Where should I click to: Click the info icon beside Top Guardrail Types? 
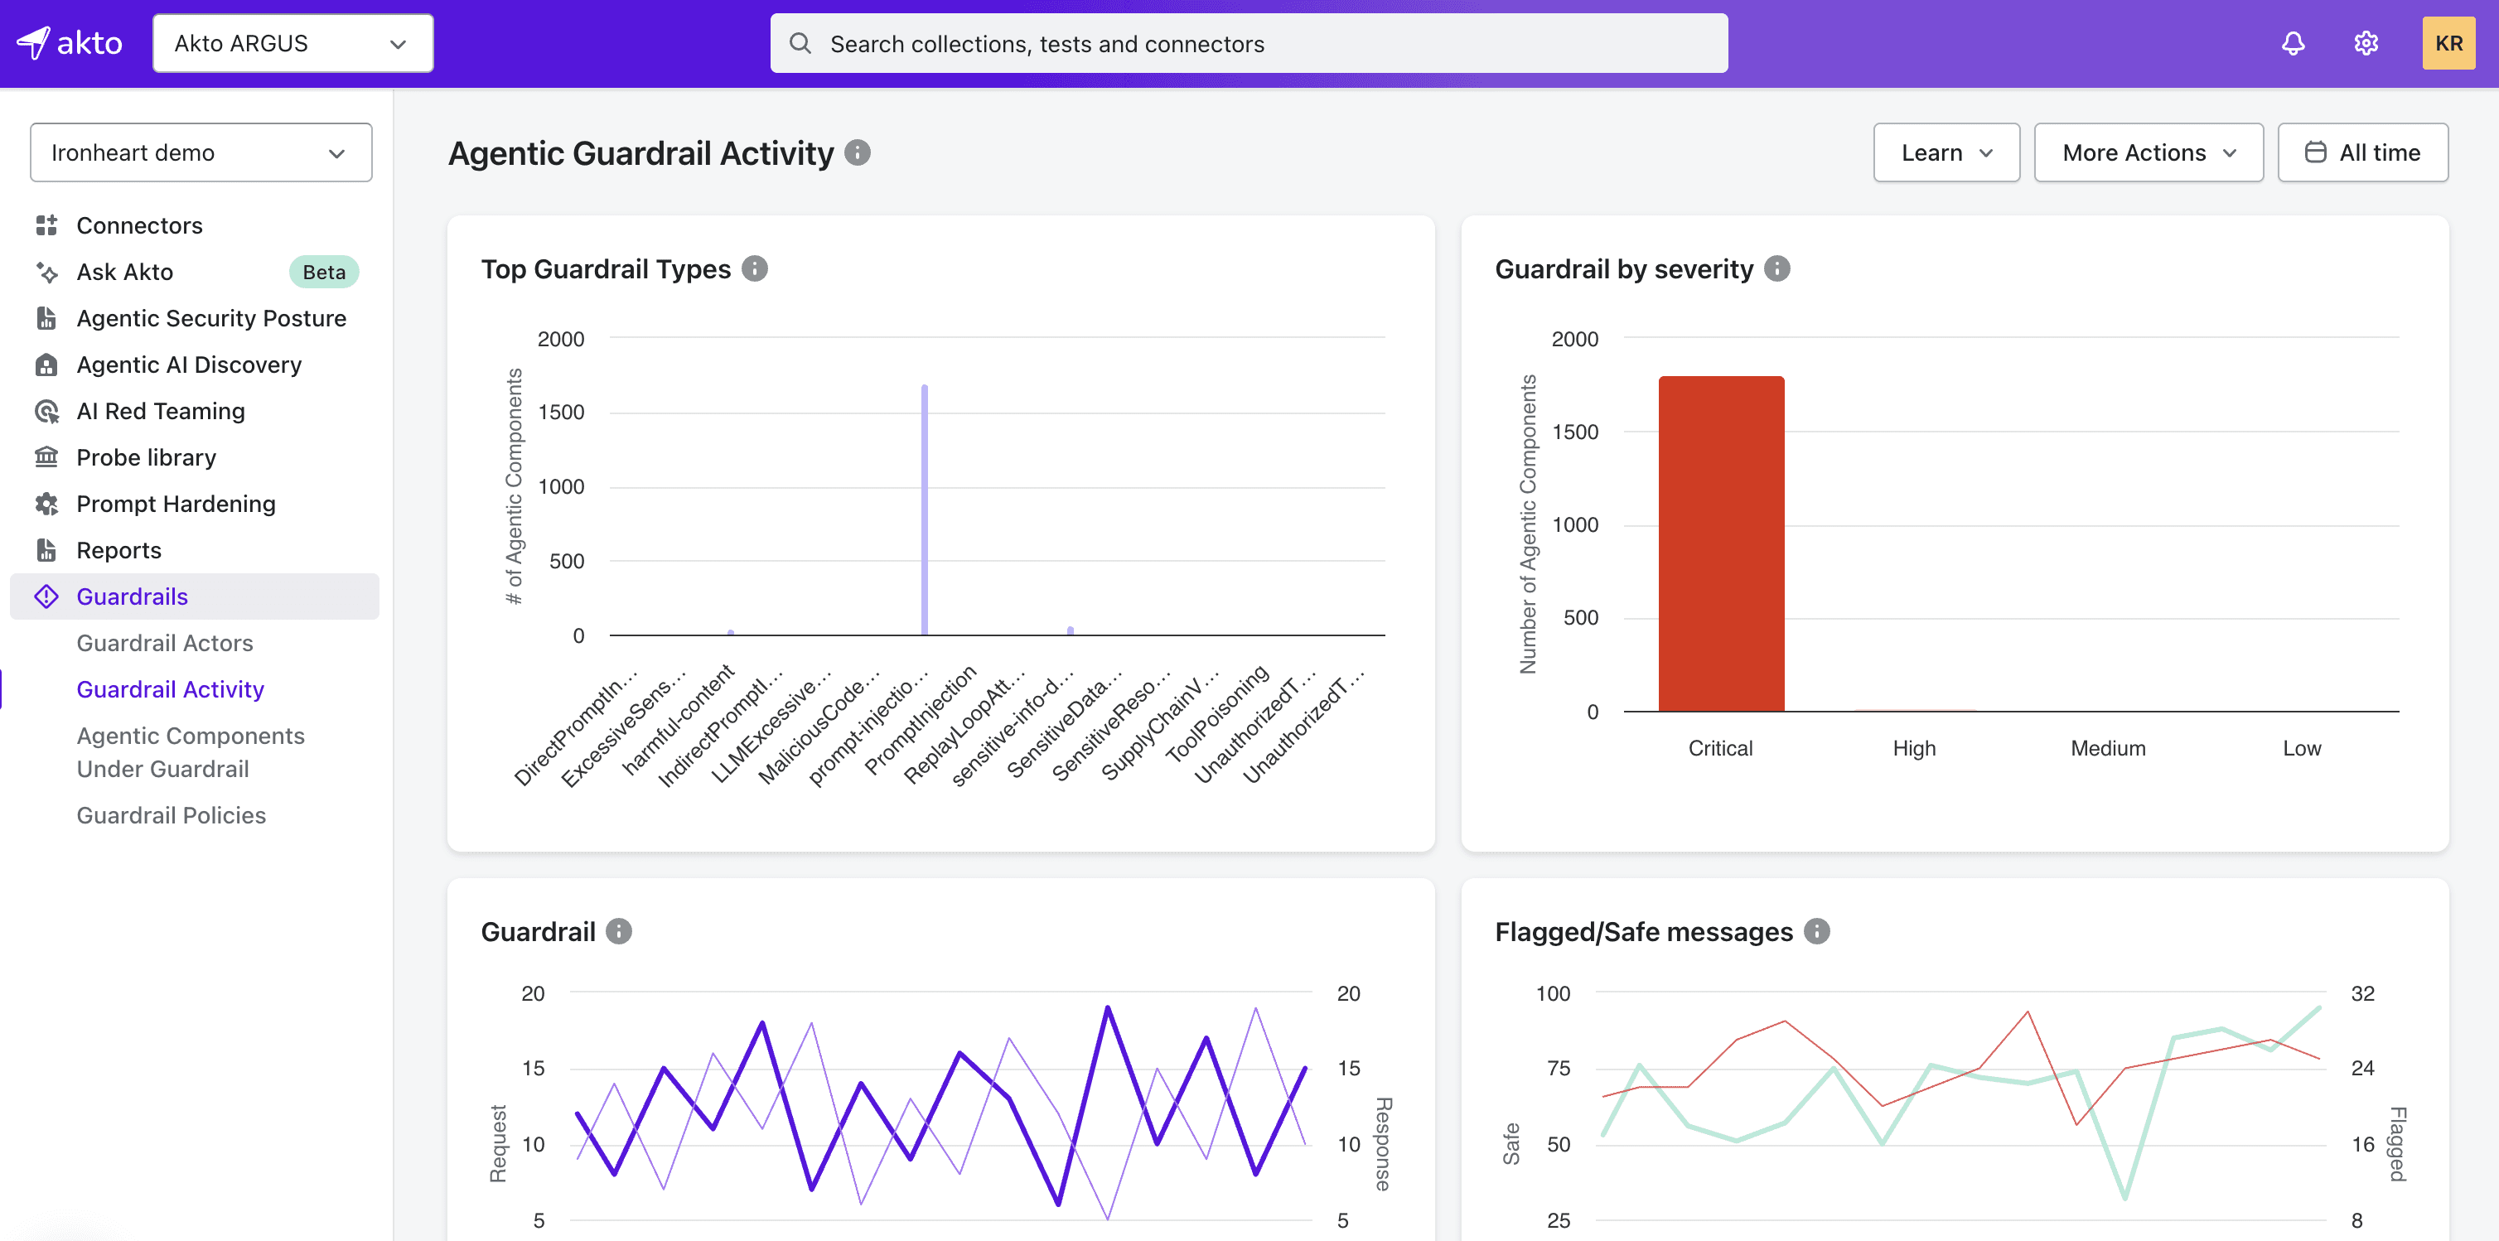pos(755,268)
